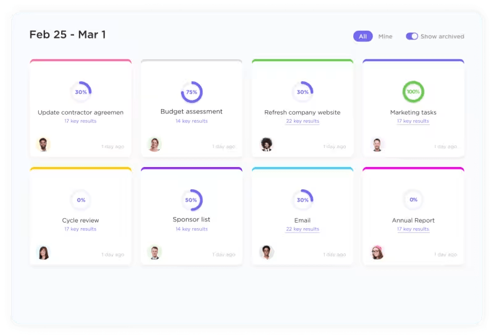Click 17 key results under Marketing tasks
The image size is (494, 336).
tap(413, 121)
